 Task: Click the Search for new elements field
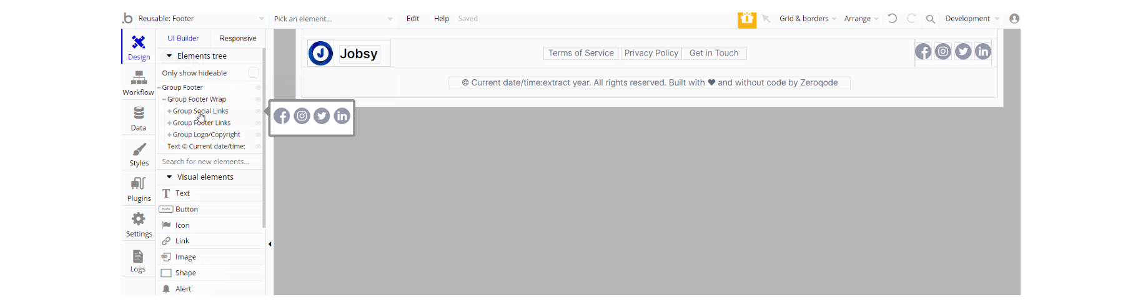(x=209, y=162)
